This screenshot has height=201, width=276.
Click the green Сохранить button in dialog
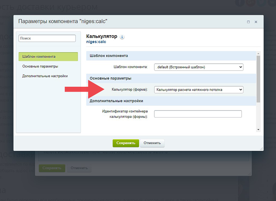126,143
